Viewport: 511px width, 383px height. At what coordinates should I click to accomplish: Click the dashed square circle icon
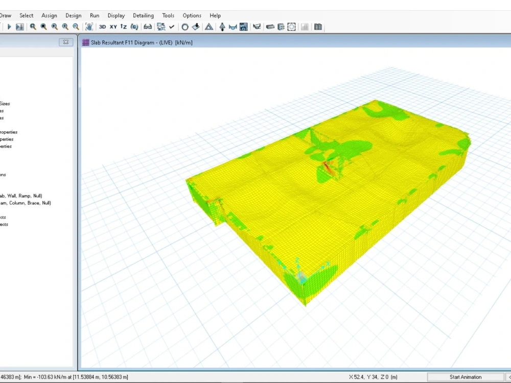(291, 27)
